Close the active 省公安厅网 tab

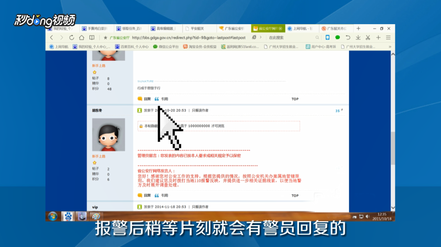pos(280,29)
